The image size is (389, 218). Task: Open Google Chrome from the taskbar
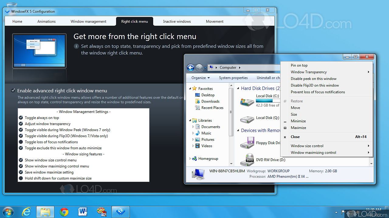64,212
